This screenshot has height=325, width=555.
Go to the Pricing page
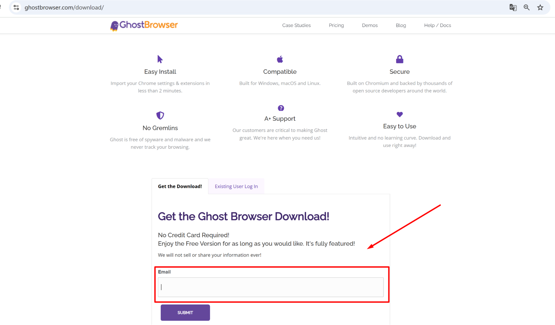click(336, 25)
